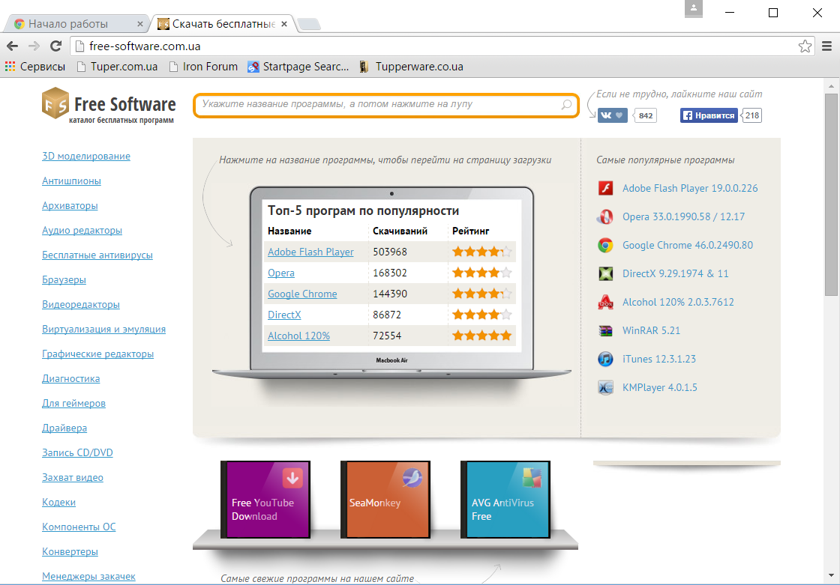Screen dimensions: 840x585
Task: Open the Кодеки category
Action: [58, 502]
